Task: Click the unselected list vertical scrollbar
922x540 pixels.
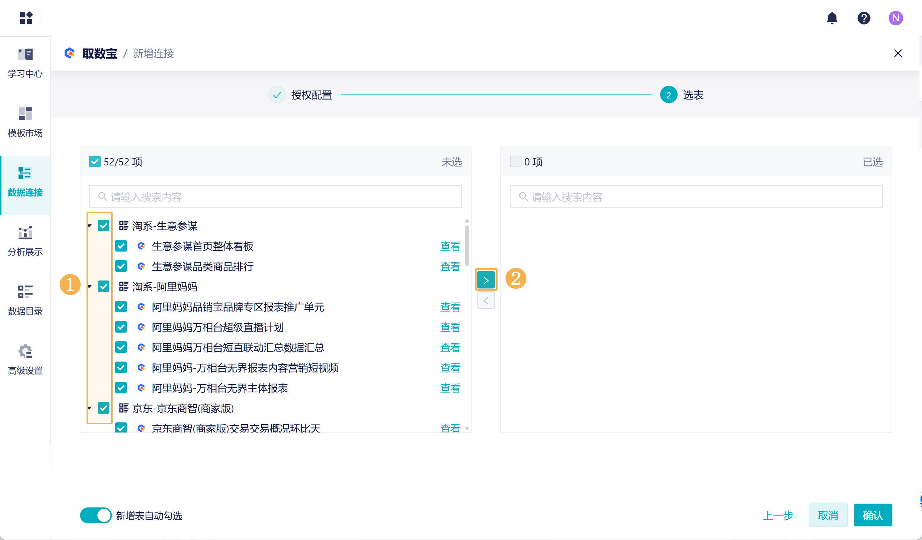Action: (x=467, y=246)
